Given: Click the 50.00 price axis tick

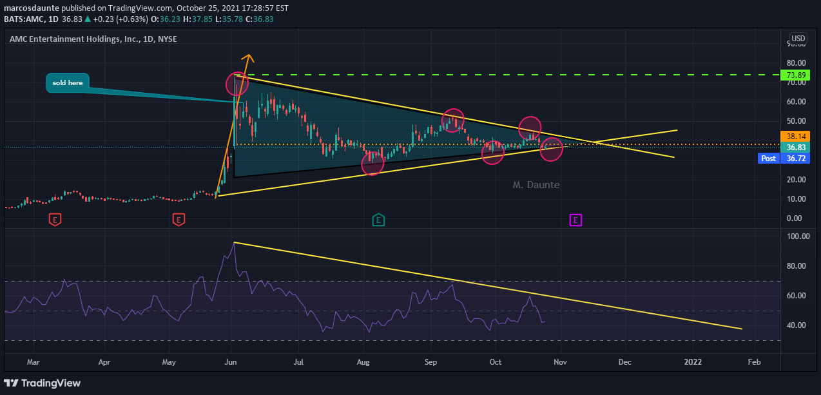Looking at the screenshot, I should tap(797, 121).
